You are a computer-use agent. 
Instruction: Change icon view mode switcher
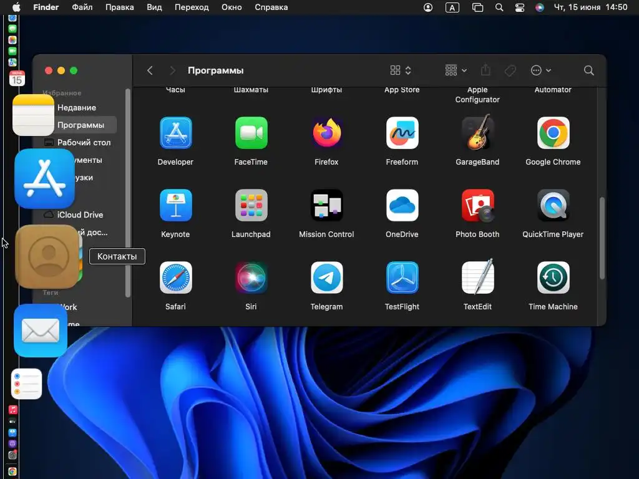(401, 70)
